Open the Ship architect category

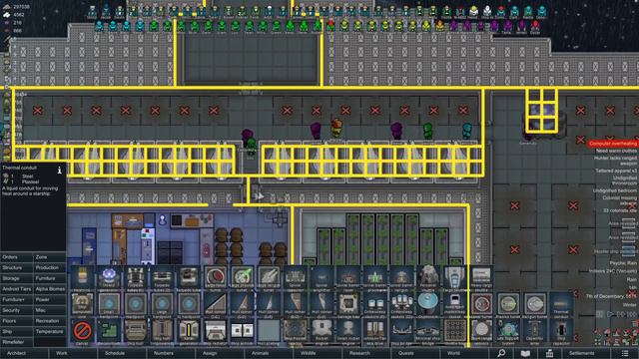(x=17, y=331)
